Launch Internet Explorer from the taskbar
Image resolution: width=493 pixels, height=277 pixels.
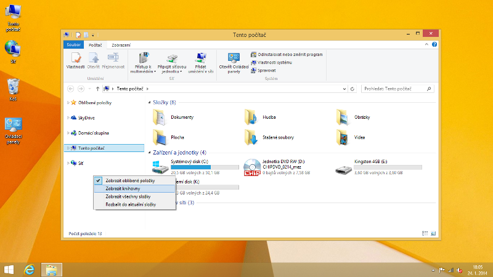pyautogui.click(x=29, y=270)
